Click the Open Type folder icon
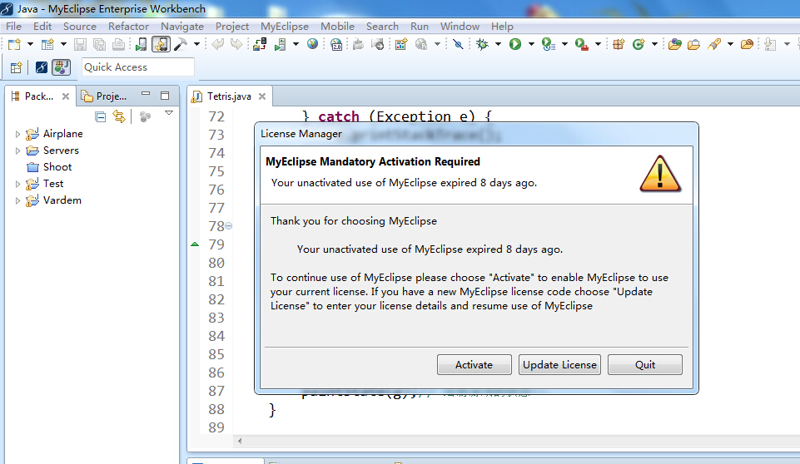Screen dimensions: 800x464 coord(674,44)
